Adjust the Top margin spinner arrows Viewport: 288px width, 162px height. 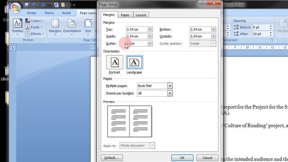point(150,29)
